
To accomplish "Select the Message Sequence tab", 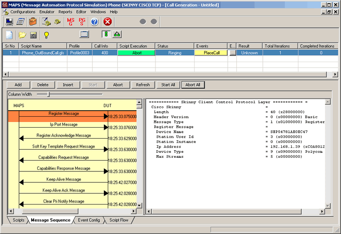I will tap(51, 220).
